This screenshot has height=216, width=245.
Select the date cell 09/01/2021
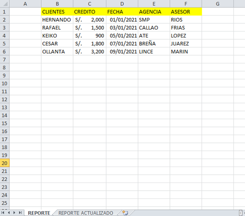coord(122,51)
